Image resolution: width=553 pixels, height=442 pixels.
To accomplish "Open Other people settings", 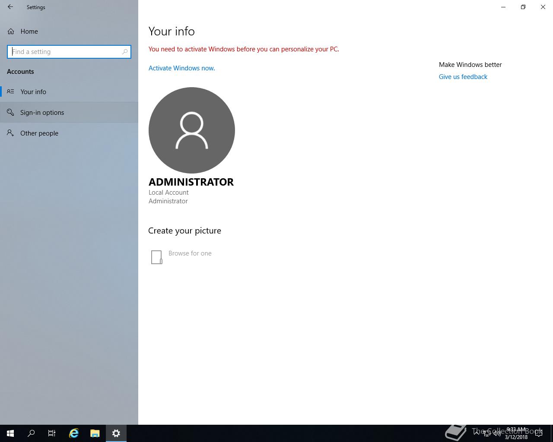I will (x=69, y=133).
